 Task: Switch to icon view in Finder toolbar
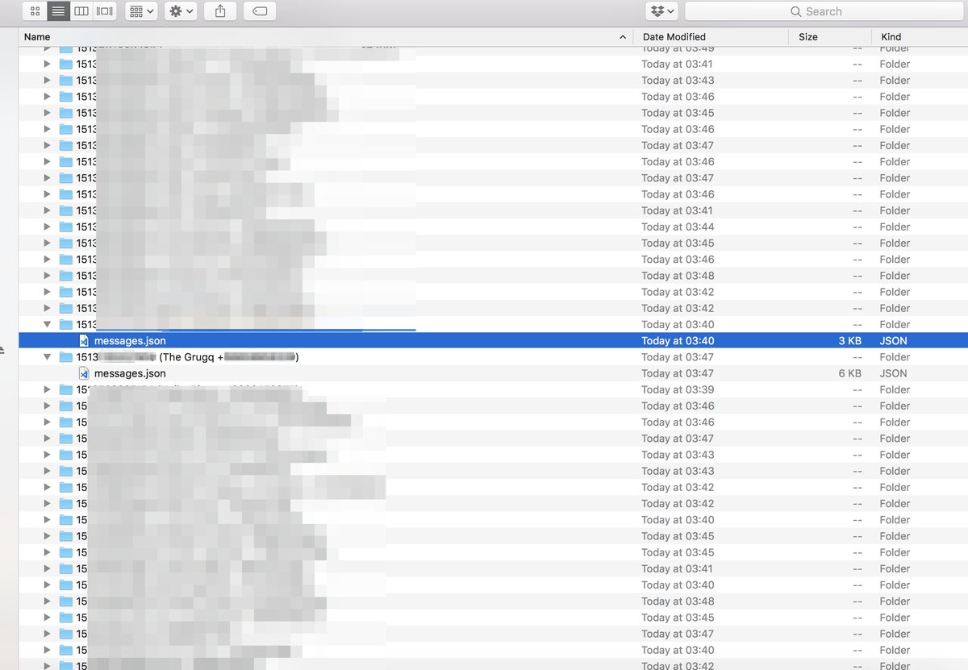[35, 11]
